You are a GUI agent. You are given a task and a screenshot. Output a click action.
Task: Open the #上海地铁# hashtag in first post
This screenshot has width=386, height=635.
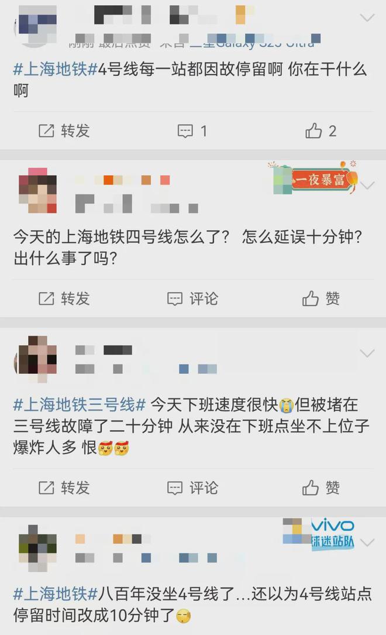56,69
